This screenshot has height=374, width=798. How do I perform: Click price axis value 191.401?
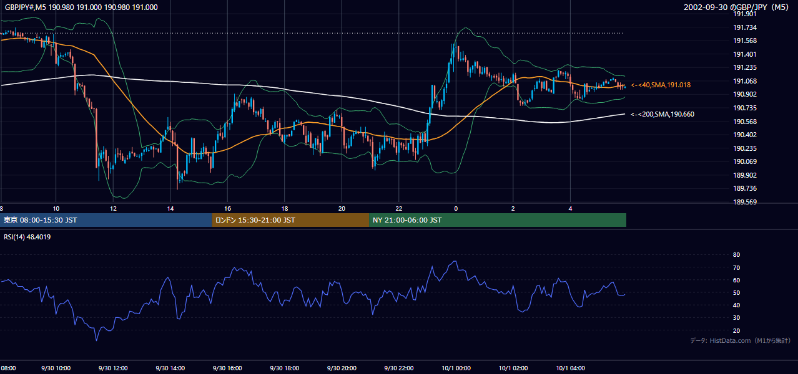click(744, 54)
